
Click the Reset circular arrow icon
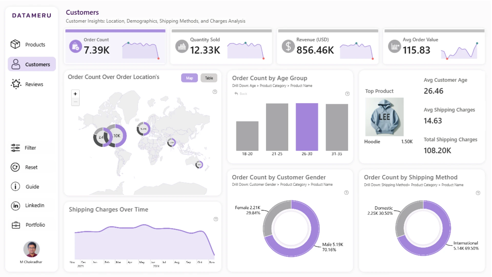click(x=15, y=167)
